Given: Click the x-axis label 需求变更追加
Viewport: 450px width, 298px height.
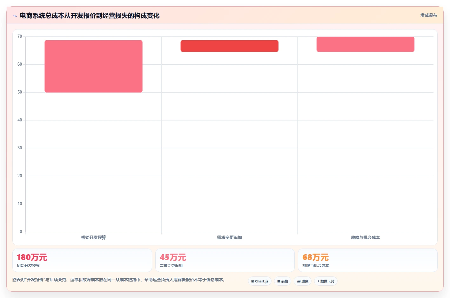Looking at the screenshot, I should pyautogui.click(x=229, y=237).
